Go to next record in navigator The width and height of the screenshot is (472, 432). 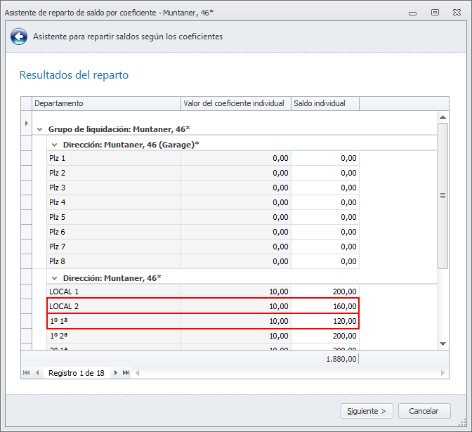pyautogui.click(x=116, y=373)
